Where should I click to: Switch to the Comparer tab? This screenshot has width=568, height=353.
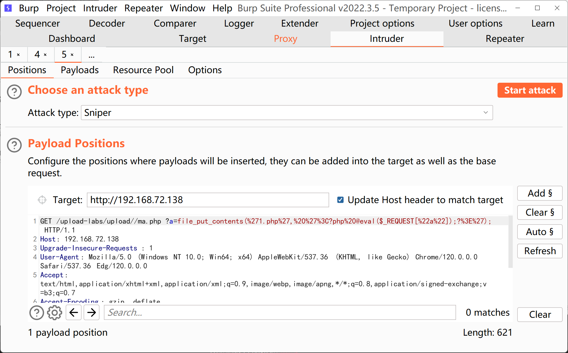coord(175,24)
